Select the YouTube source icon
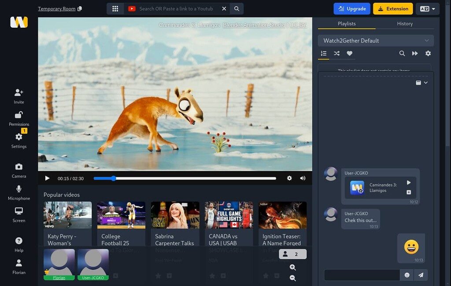Image resolution: width=451 pixels, height=286 pixels. 132,9
